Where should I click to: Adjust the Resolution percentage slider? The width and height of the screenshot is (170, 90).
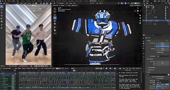pos(162,46)
